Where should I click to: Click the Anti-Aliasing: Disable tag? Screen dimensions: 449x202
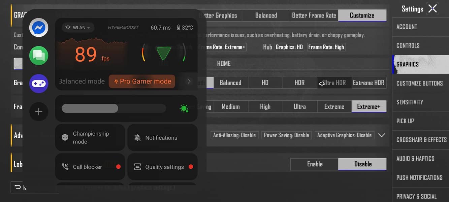tap(234, 135)
